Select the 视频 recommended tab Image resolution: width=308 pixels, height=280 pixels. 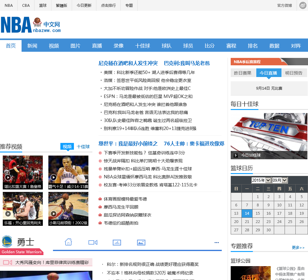[67, 147]
